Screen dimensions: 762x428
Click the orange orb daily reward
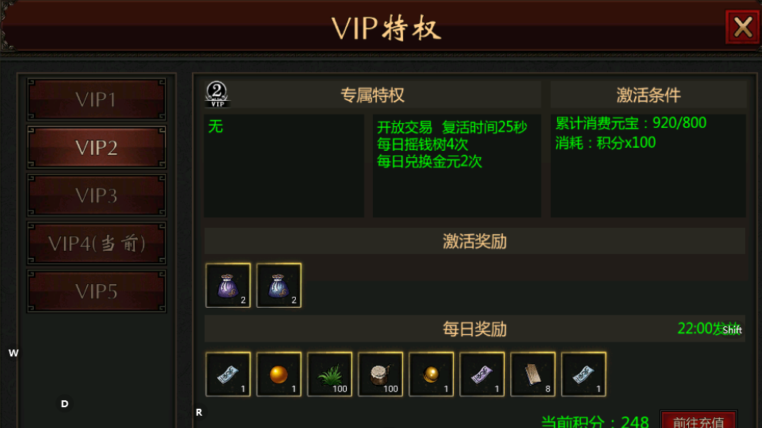pyautogui.click(x=278, y=374)
